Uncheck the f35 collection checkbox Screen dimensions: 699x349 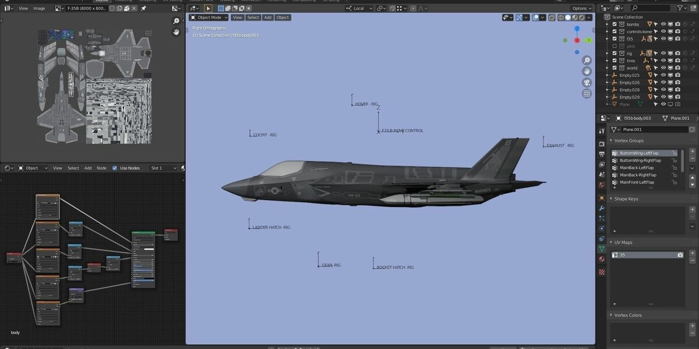614,39
